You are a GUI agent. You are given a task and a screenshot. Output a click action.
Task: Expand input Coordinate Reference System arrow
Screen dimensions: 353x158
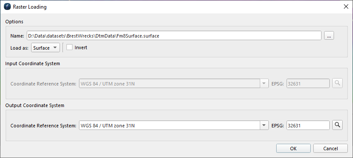point(264,83)
